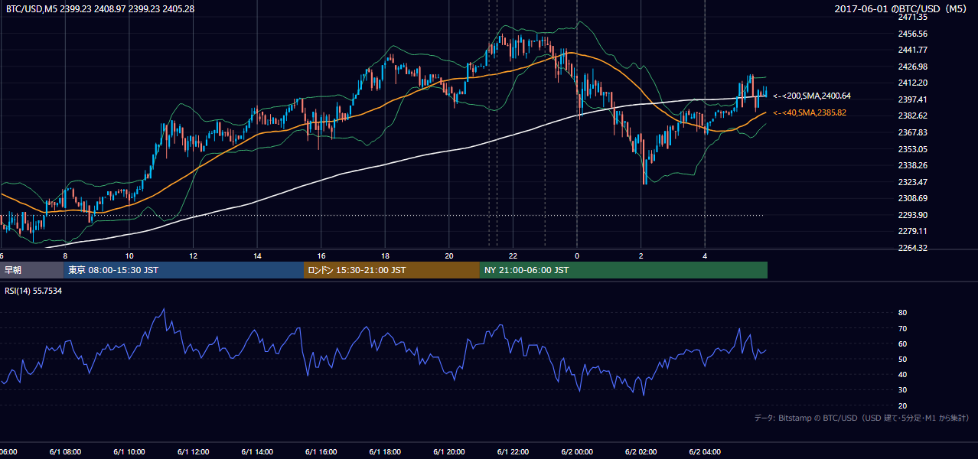Click the RSI(14) 55.7534 indicator label
The image size is (978, 459).
[34, 291]
